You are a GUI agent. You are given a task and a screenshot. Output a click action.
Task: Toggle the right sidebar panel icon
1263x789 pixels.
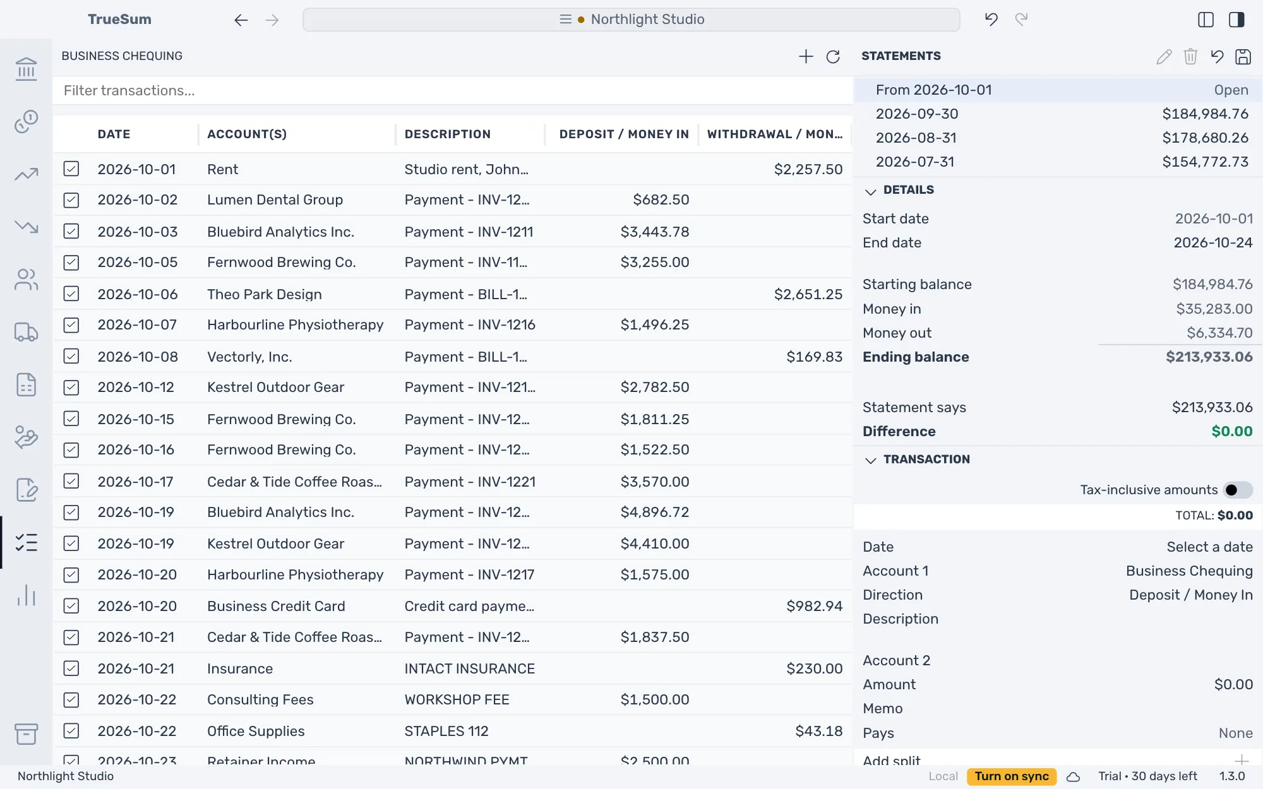pyautogui.click(x=1236, y=20)
